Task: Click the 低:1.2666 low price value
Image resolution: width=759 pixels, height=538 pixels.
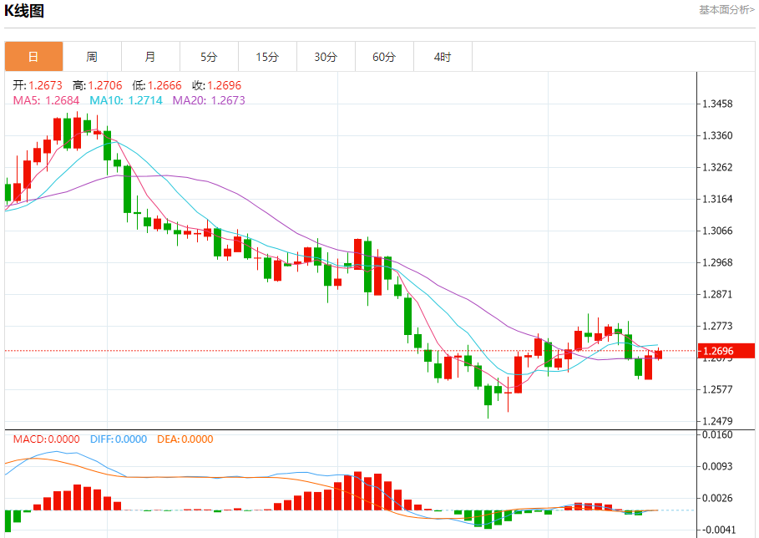Action: (157, 86)
